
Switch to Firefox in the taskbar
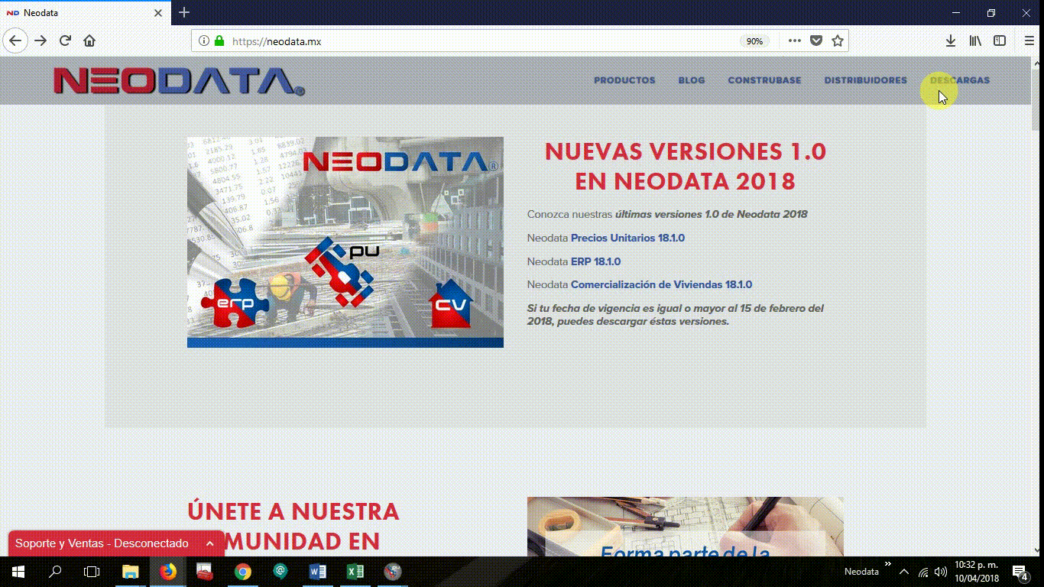click(167, 572)
